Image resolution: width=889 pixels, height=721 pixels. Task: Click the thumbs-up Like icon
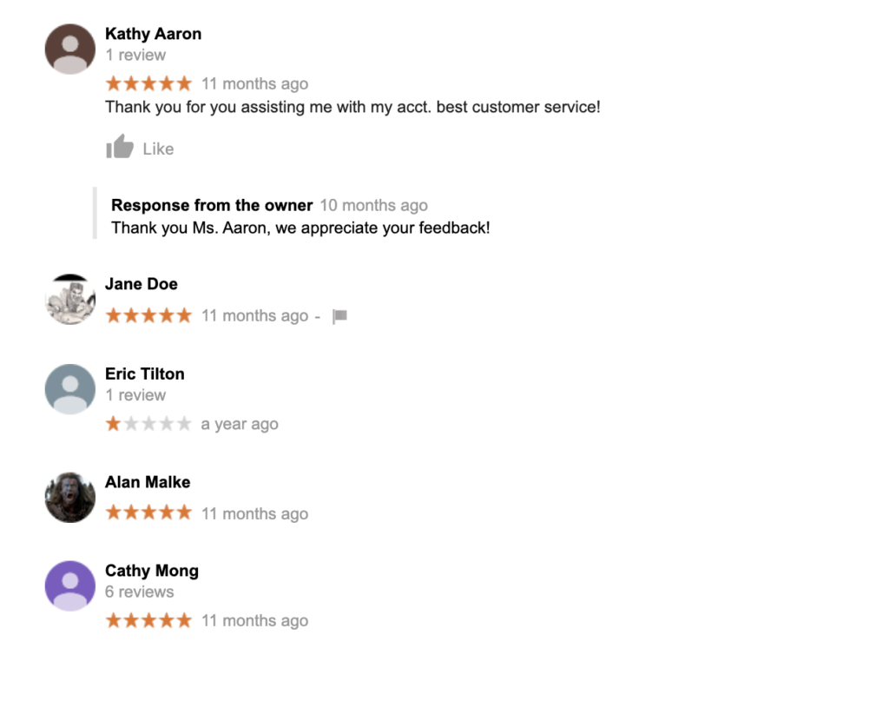pos(120,147)
